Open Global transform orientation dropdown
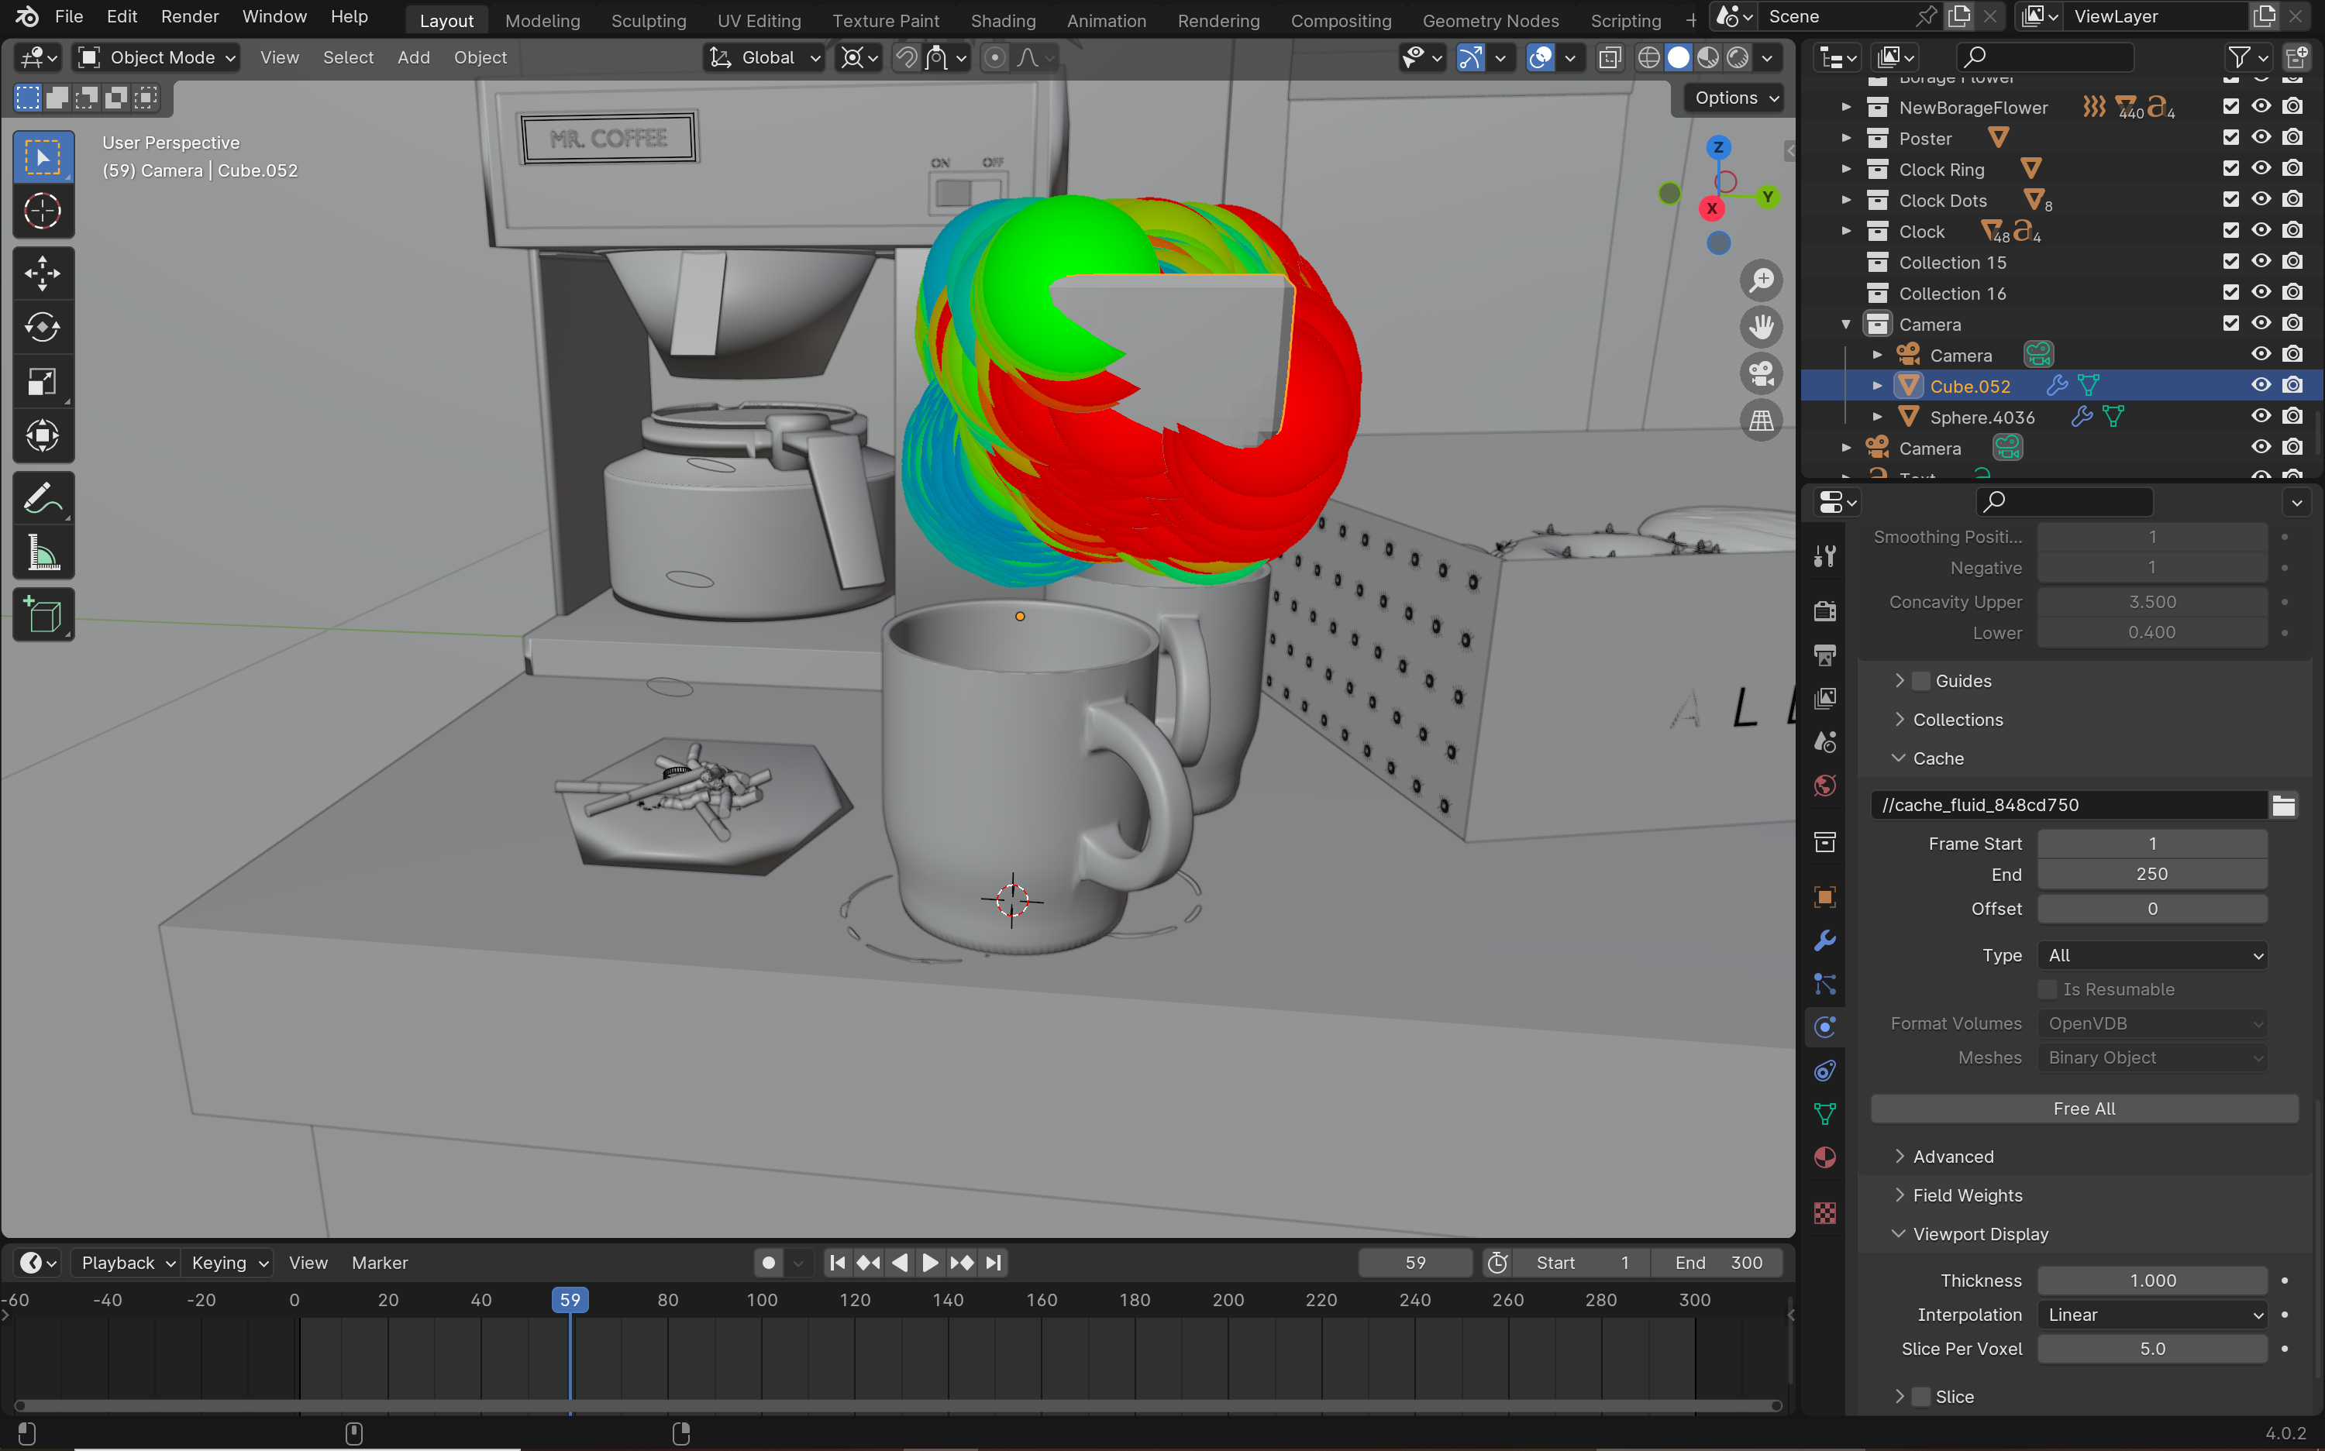 [x=765, y=57]
